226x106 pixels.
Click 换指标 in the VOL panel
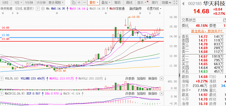click(153, 78)
